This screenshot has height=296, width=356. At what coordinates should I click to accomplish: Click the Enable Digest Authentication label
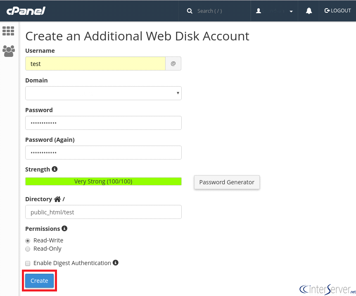pyautogui.click(x=72, y=263)
